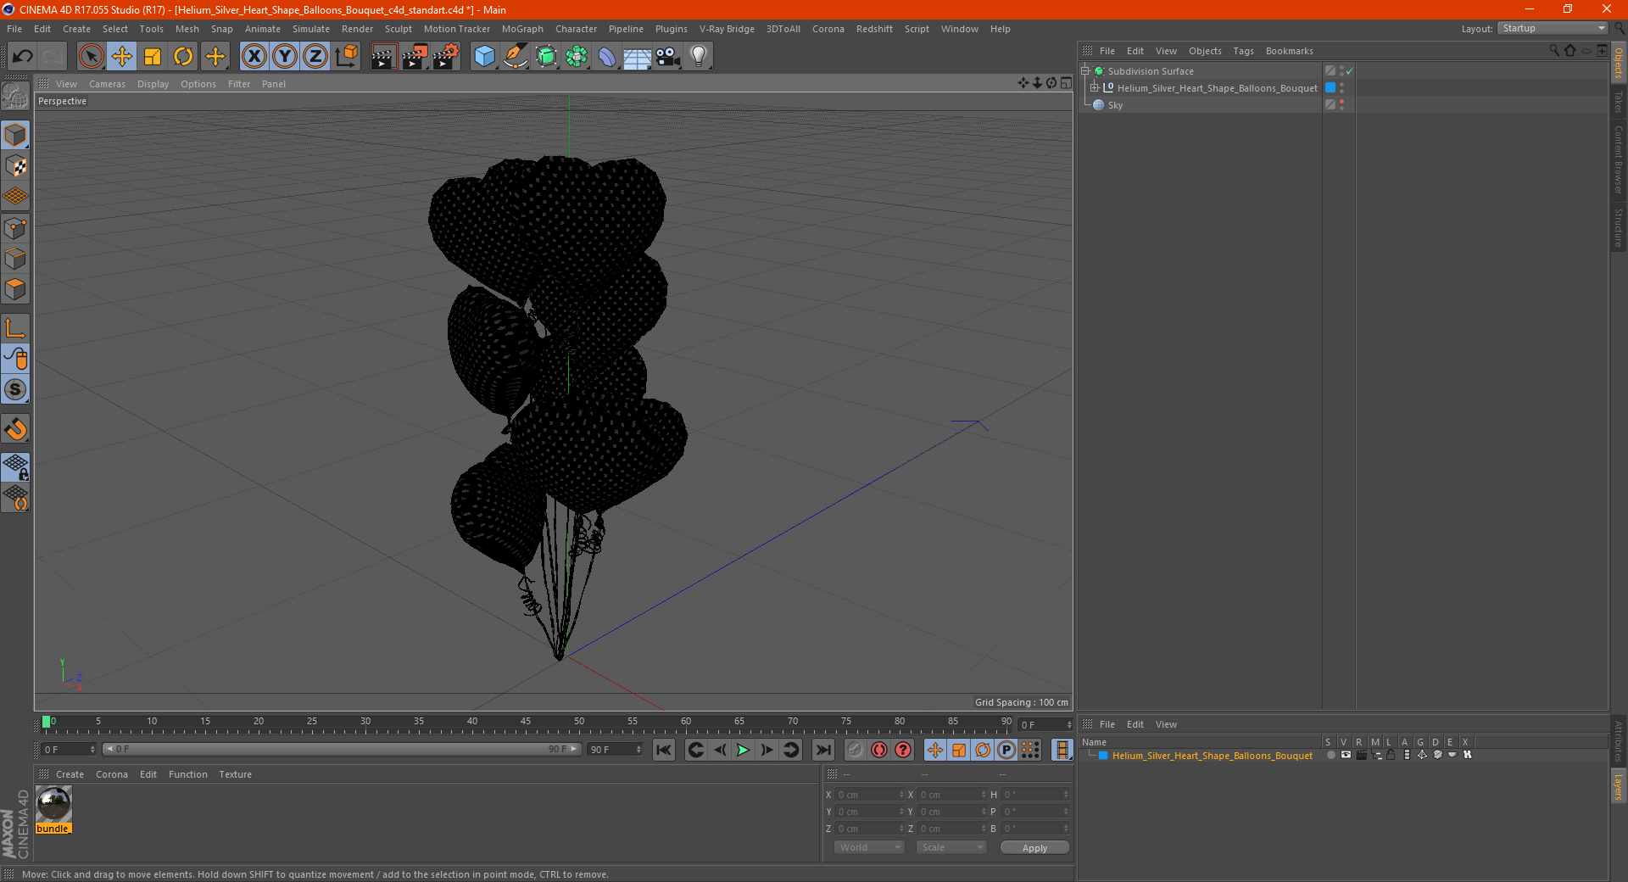
Task: Open the MoGraph menu
Action: coord(522,29)
